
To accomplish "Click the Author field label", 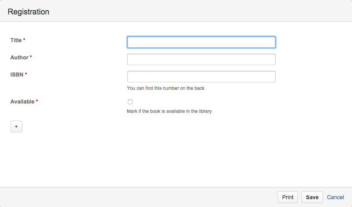I will [19, 57].
